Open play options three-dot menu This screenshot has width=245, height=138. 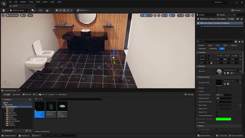pyautogui.click(x=72, y=10)
